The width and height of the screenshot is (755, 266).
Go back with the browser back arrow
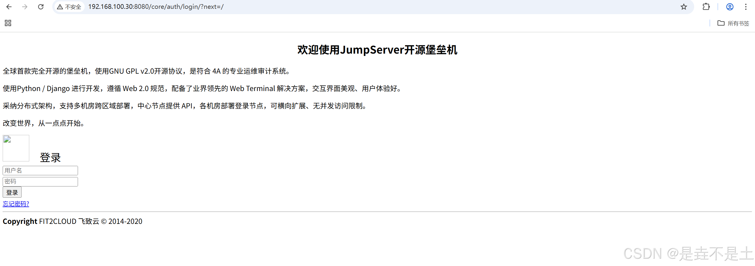click(x=9, y=7)
